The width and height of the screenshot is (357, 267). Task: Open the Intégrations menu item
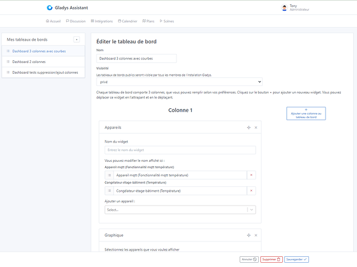pos(101,21)
